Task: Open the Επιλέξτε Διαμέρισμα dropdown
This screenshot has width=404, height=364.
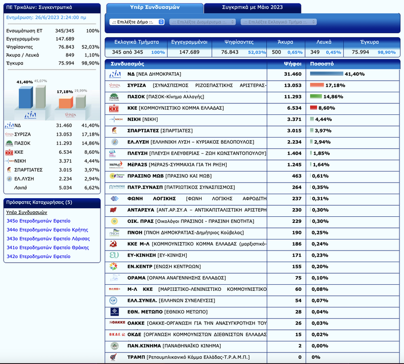Action: click(203, 22)
